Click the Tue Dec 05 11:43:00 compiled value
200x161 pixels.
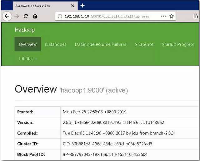118,133
